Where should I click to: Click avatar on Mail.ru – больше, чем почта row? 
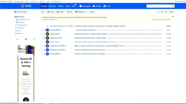(47, 46)
